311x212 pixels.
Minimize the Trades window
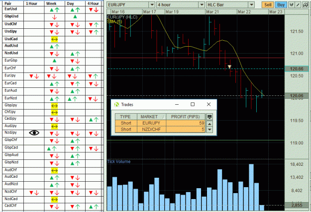(177, 104)
